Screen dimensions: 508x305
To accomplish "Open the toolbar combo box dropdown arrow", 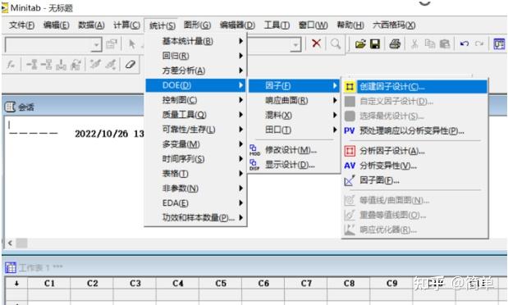I will [96, 44].
